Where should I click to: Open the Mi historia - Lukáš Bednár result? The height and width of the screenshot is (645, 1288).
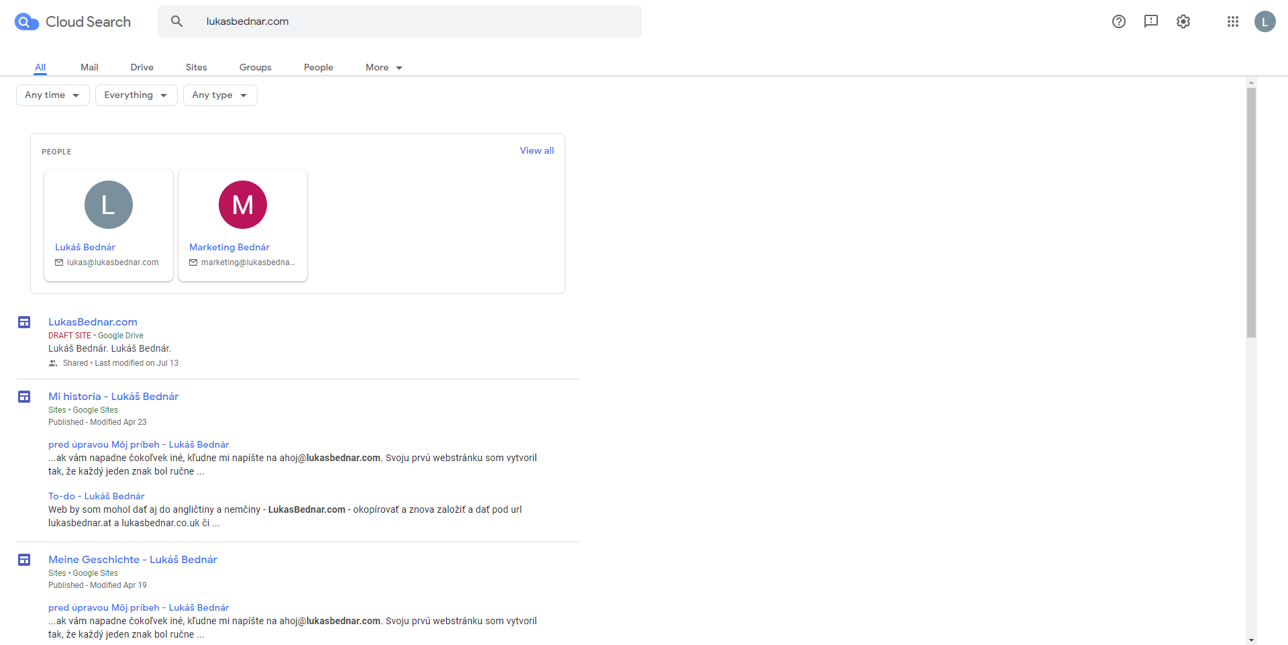[x=113, y=397]
